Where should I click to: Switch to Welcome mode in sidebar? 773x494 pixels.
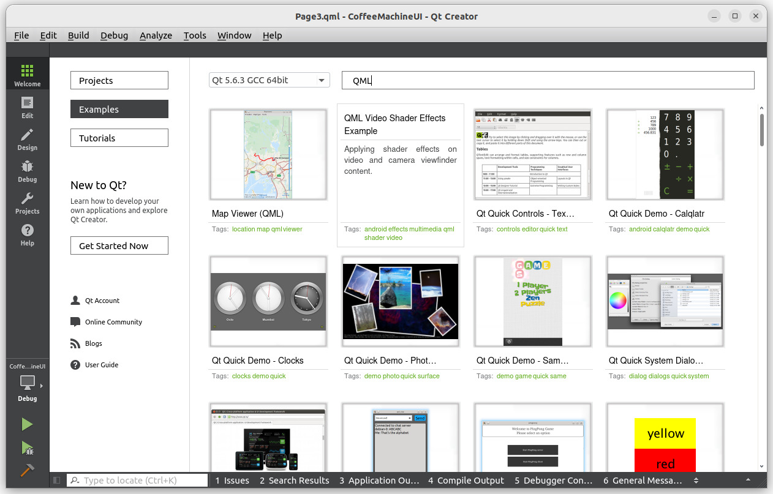click(x=27, y=75)
